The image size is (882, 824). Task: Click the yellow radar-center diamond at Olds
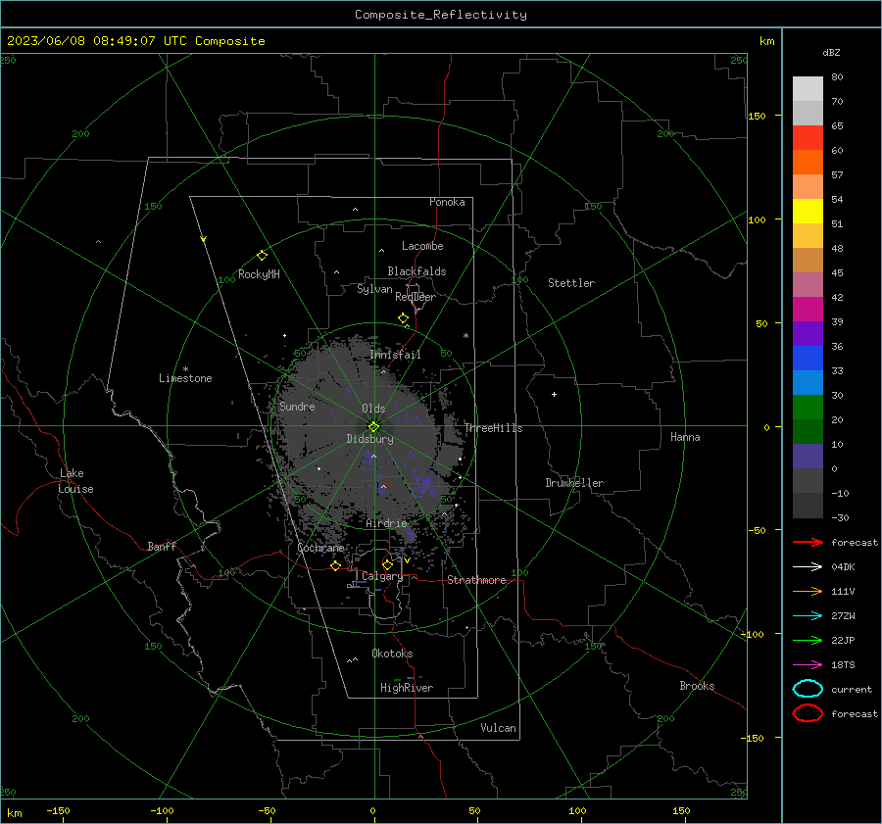tap(373, 426)
